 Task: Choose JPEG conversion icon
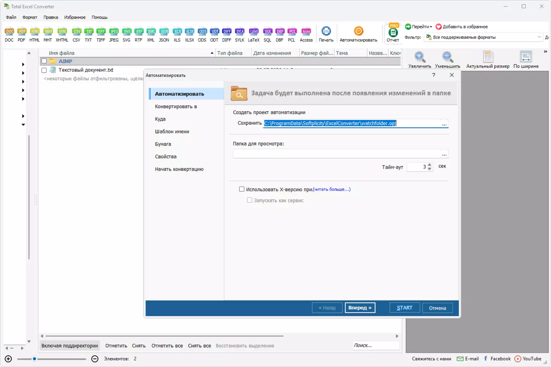114,34
